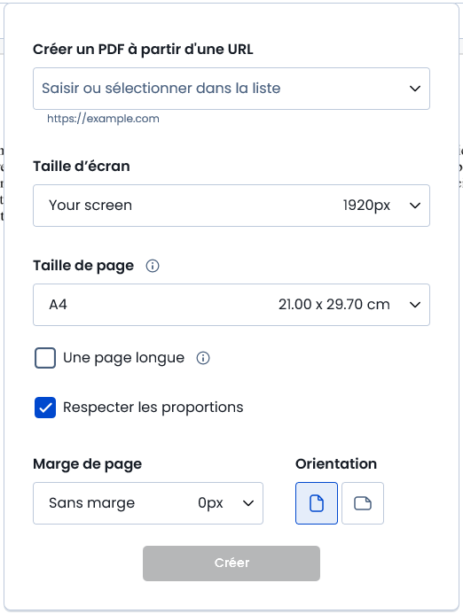
Task: Click the chevron arrow on Sans marge selector
Action: 247,503
